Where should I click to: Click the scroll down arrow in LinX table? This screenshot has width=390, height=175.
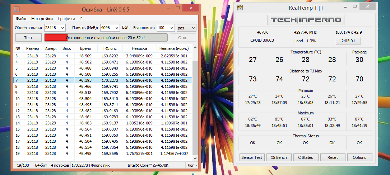point(195,159)
